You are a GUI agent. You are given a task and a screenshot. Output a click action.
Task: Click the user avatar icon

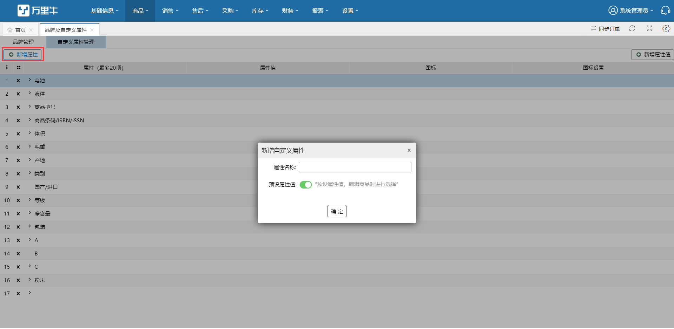click(613, 11)
